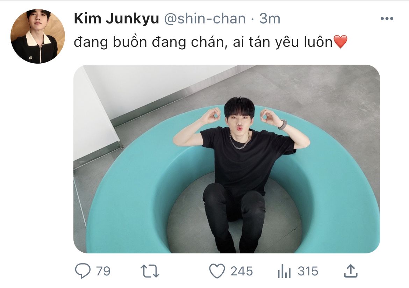The image size is (409, 288).
Task: Click the like count 245
Action: (242, 271)
